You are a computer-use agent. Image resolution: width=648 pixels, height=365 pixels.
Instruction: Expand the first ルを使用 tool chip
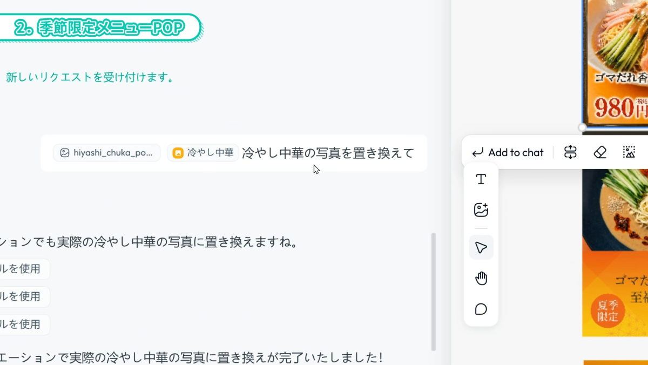point(24,269)
